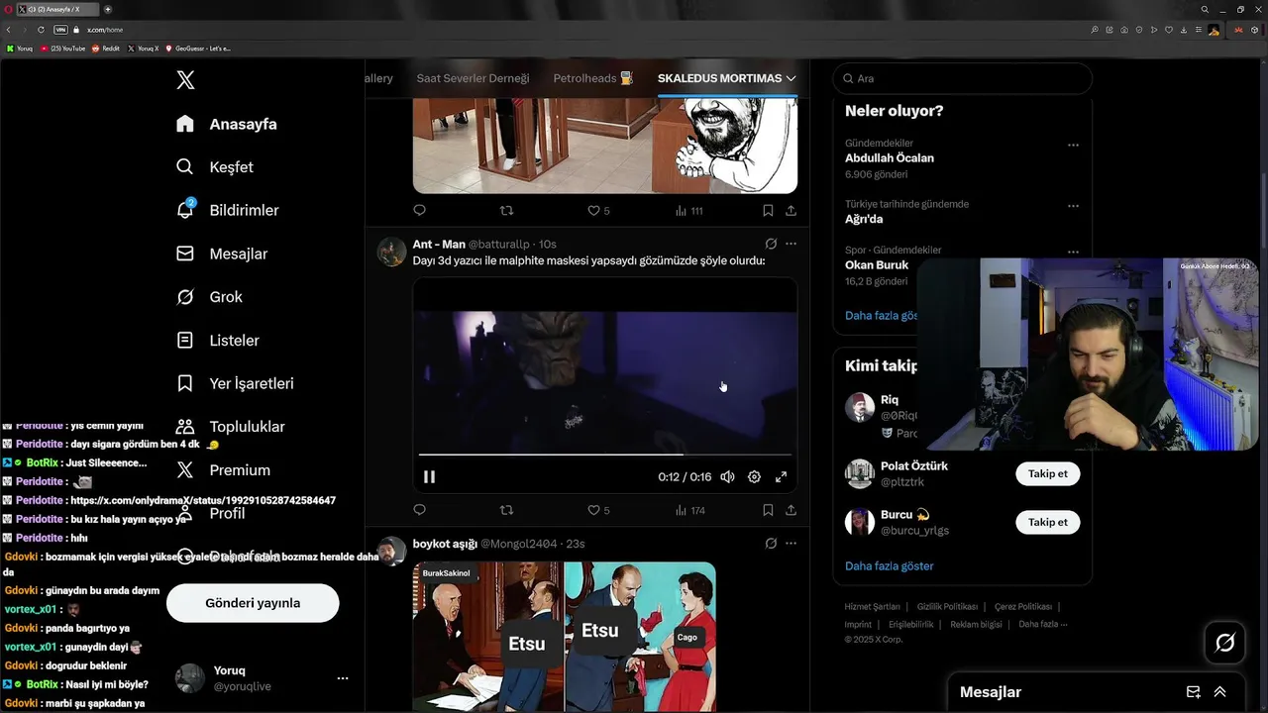View analytics of Ant-Man post (174)
Screen dimensions: 1268x713
(x=689, y=510)
